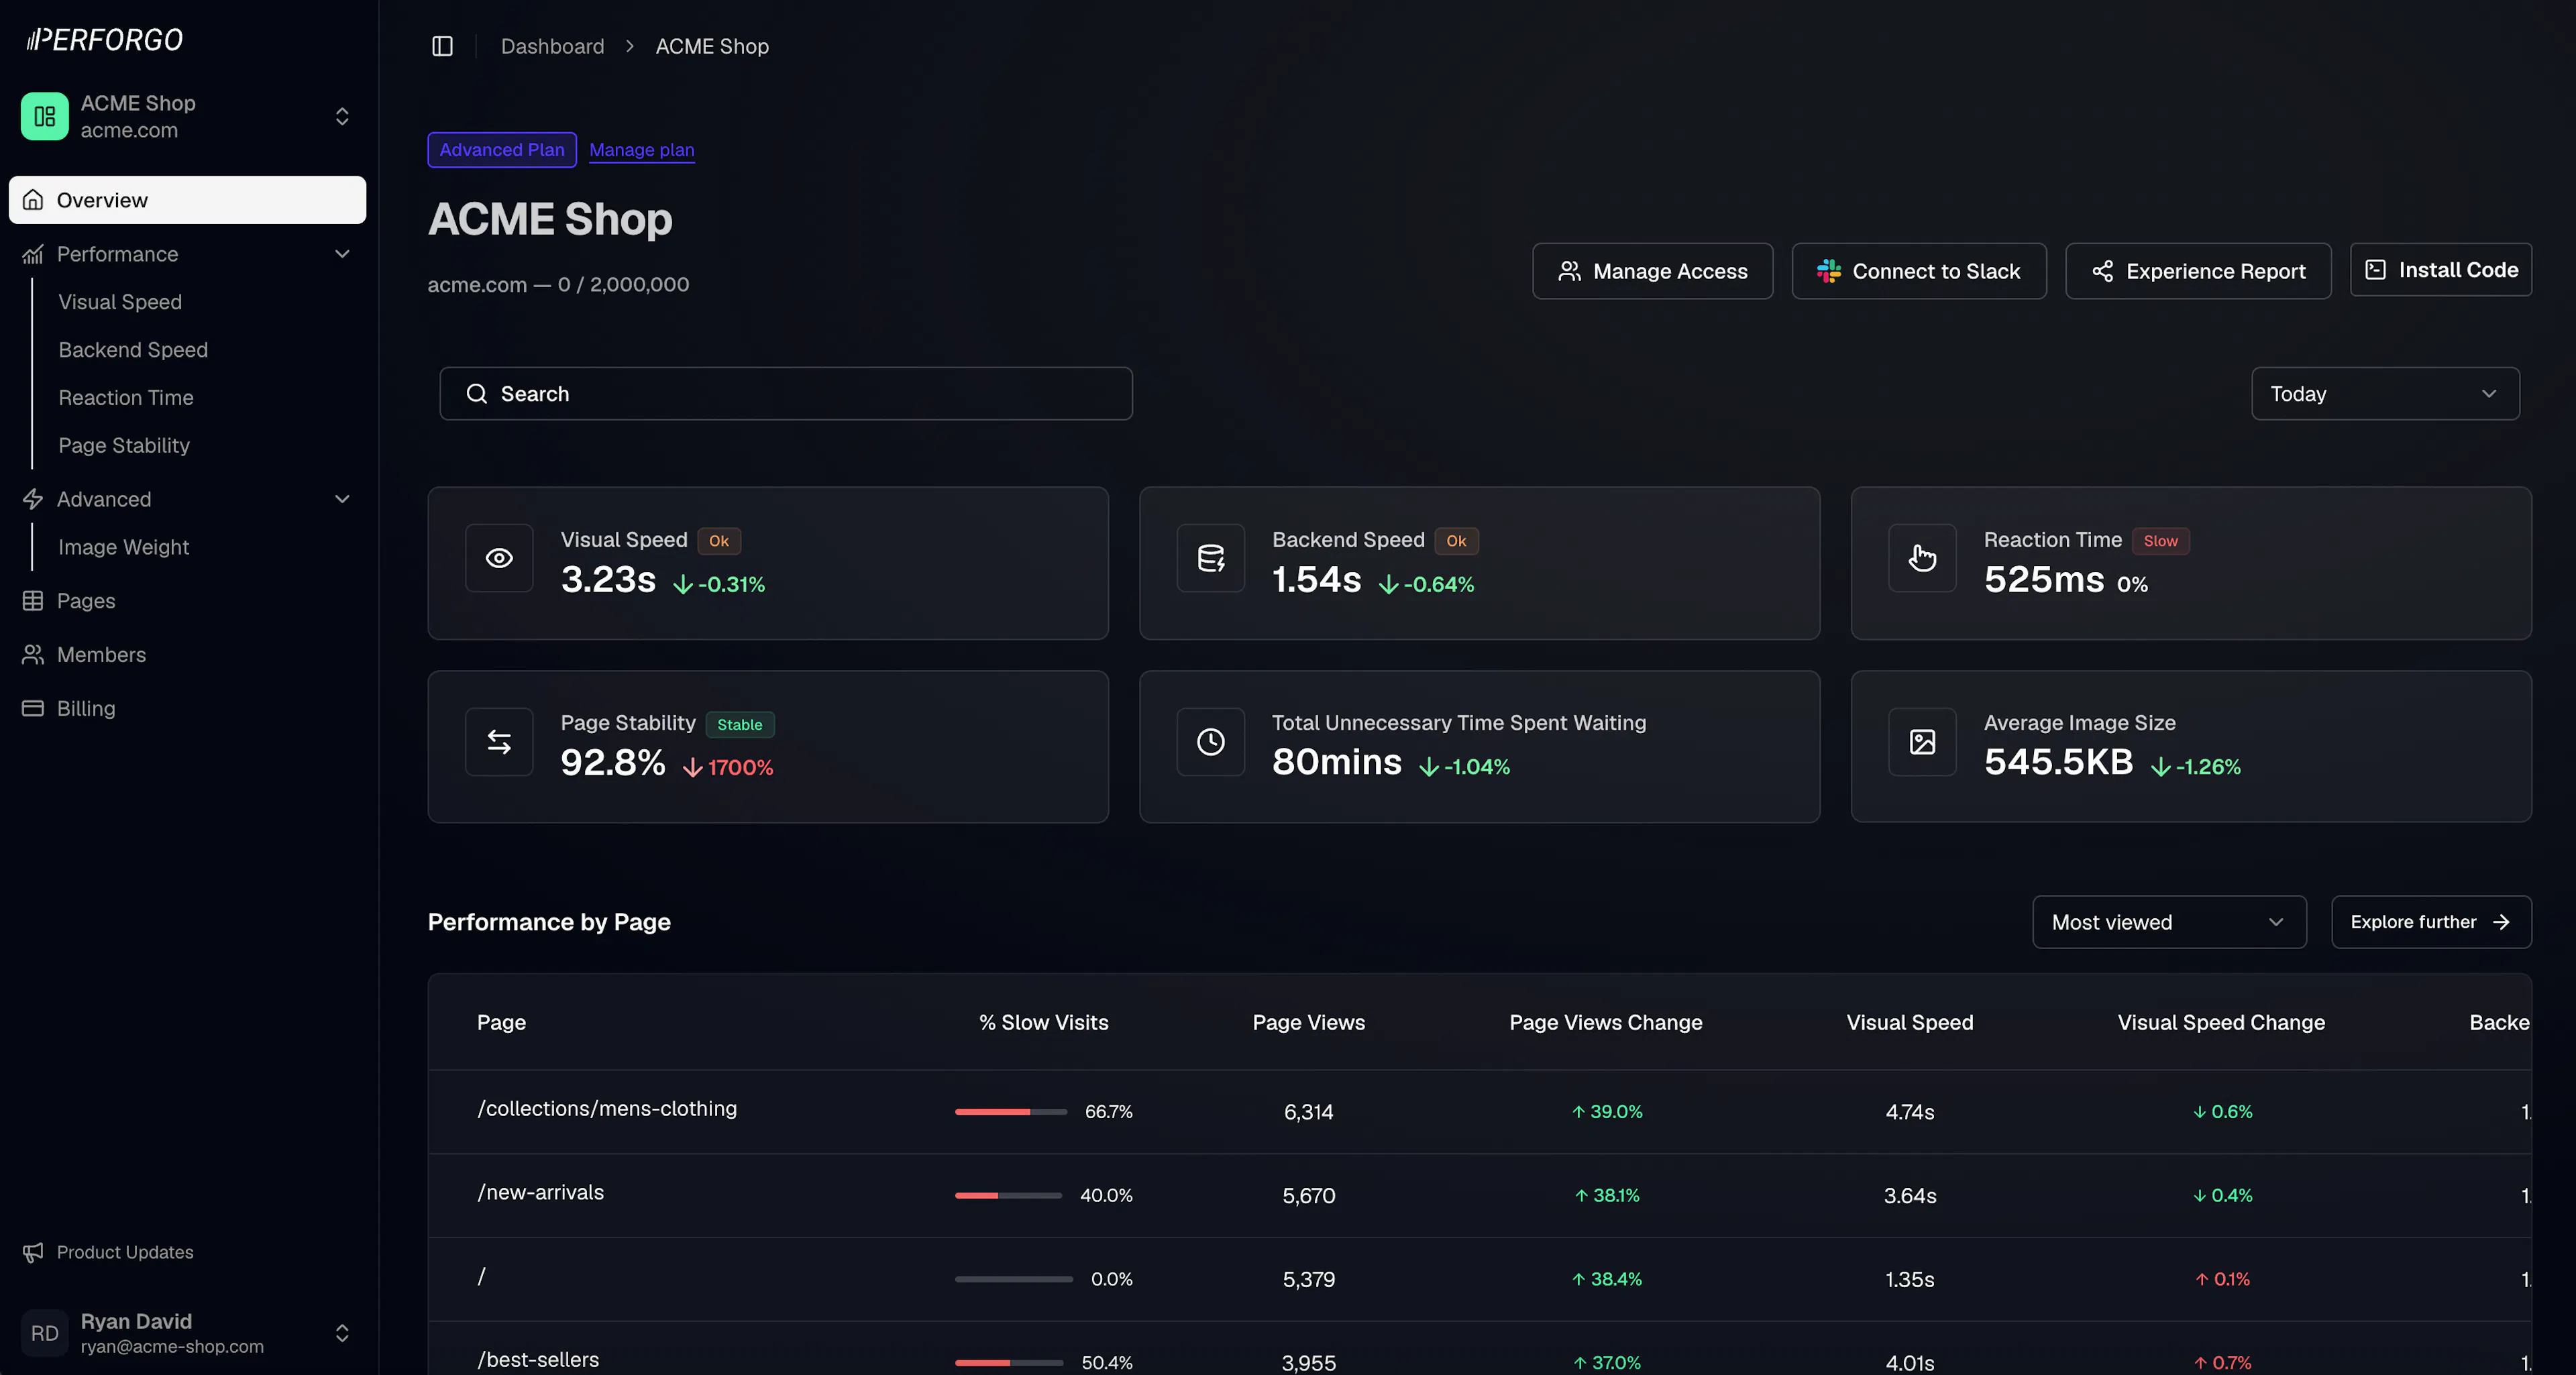Click the share icon on Experience Report
2576x1375 pixels.
click(x=2103, y=271)
